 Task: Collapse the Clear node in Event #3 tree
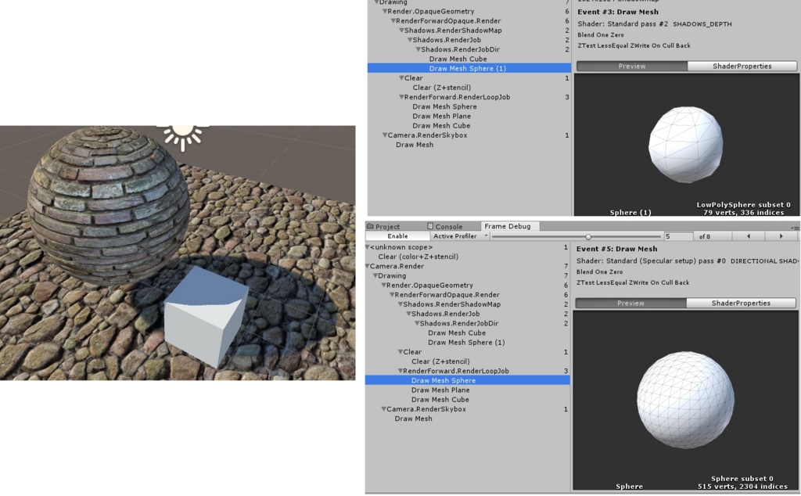coord(401,78)
